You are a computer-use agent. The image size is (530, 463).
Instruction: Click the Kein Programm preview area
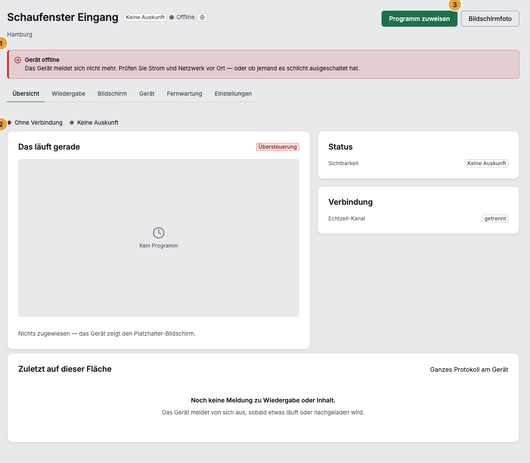[159, 238]
